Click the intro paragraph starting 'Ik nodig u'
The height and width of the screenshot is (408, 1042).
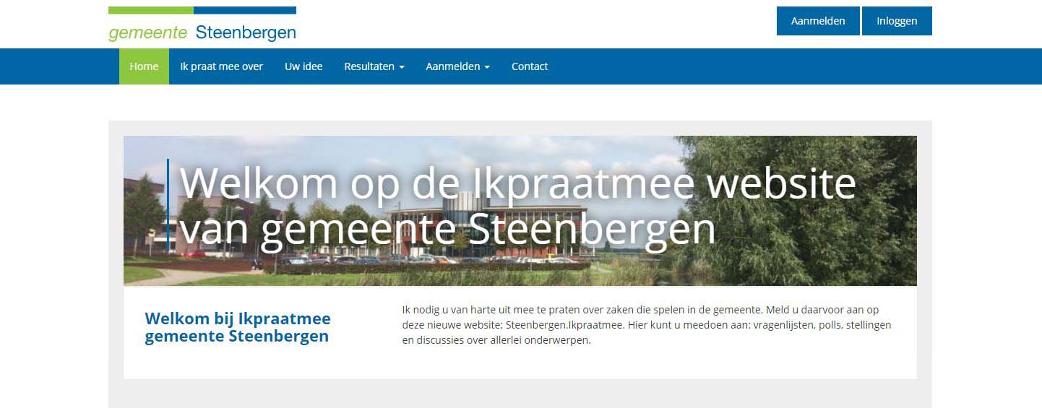coord(647,325)
